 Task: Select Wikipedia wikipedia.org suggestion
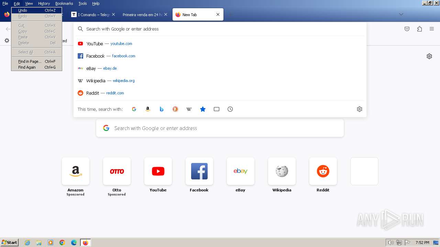click(220, 81)
